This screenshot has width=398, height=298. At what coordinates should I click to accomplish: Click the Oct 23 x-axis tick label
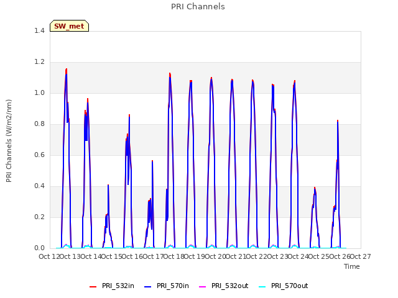(277, 256)
